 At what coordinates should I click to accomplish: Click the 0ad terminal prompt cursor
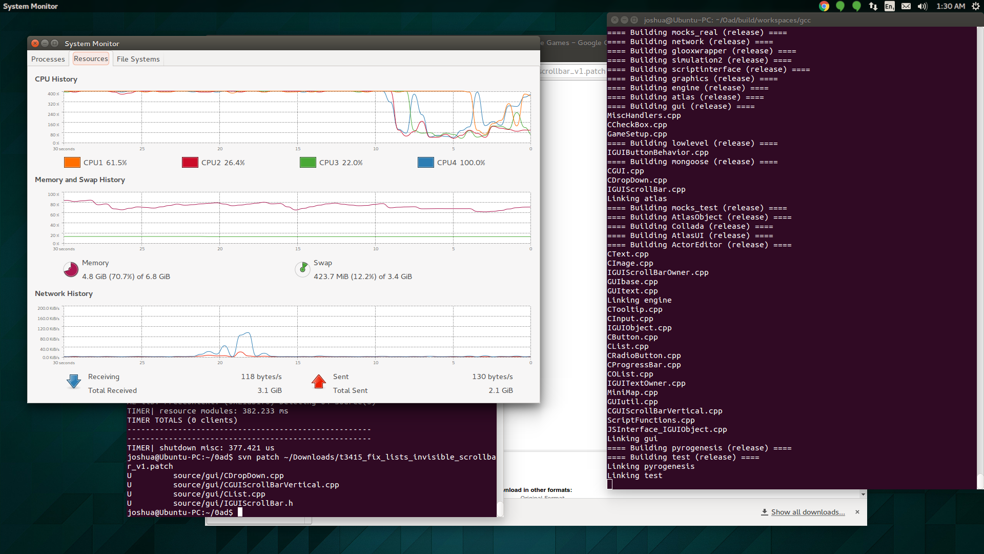(240, 512)
